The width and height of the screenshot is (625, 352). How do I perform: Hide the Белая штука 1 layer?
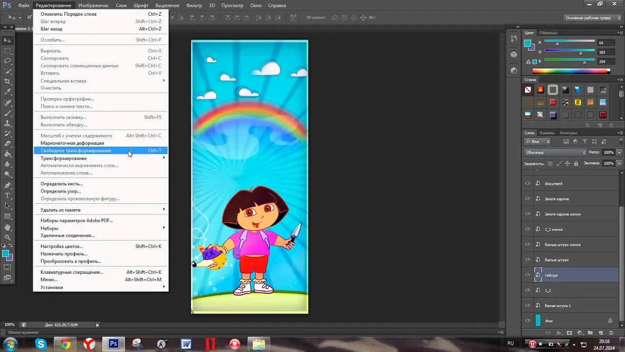click(527, 305)
